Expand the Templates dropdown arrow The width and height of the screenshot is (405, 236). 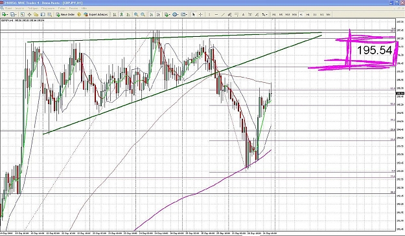(187, 15)
